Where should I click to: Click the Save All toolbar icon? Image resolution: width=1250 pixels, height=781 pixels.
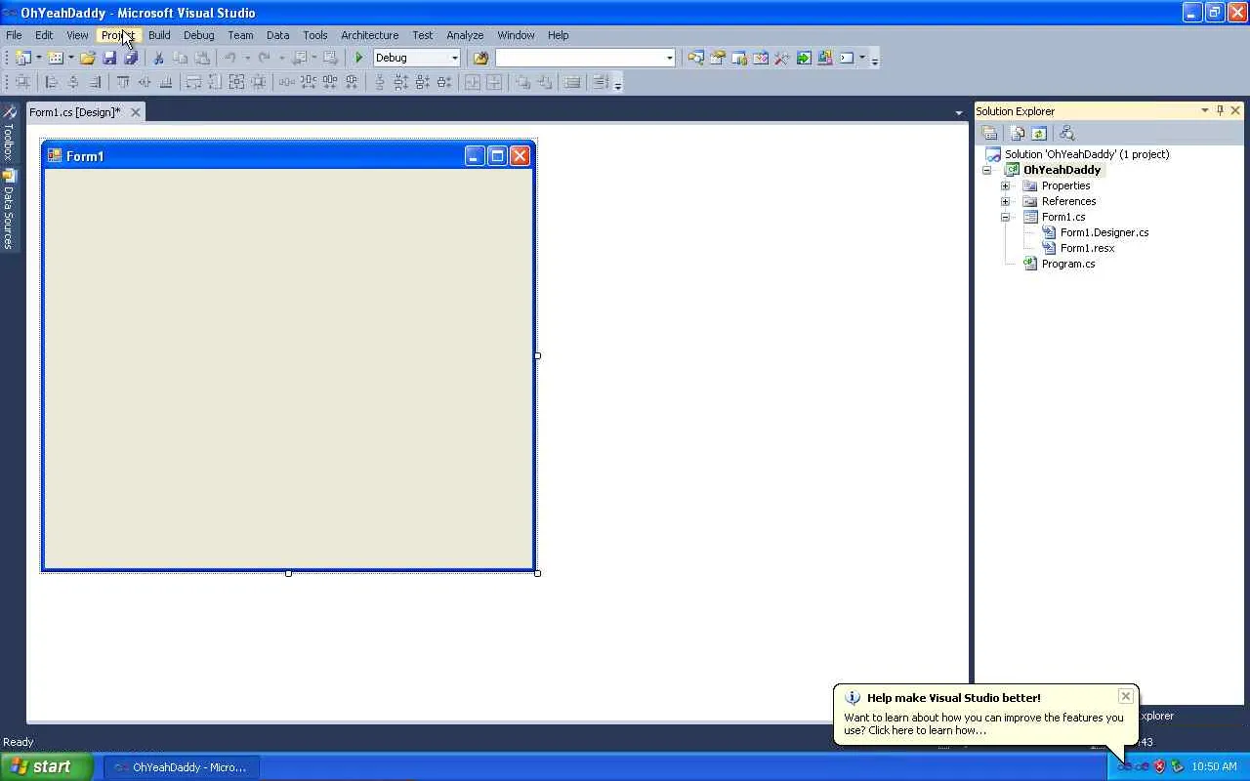click(131, 58)
